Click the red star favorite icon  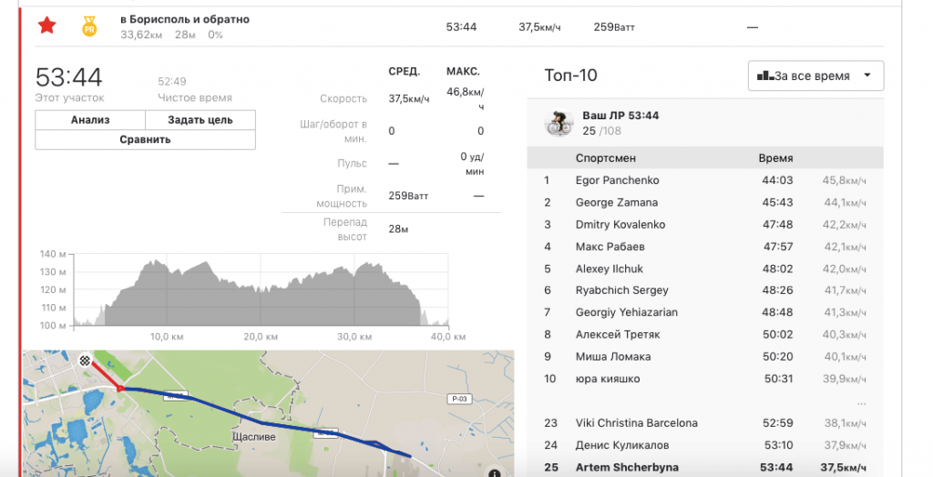coord(46,25)
